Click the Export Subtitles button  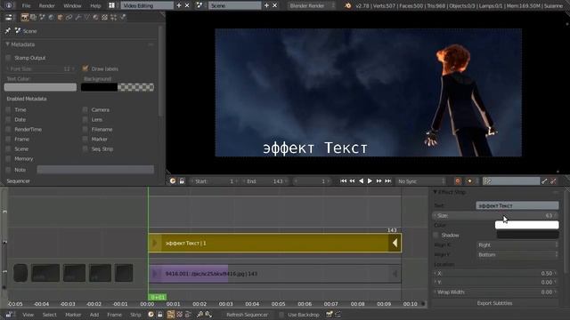pyautogui.click(x=494, y=303)
